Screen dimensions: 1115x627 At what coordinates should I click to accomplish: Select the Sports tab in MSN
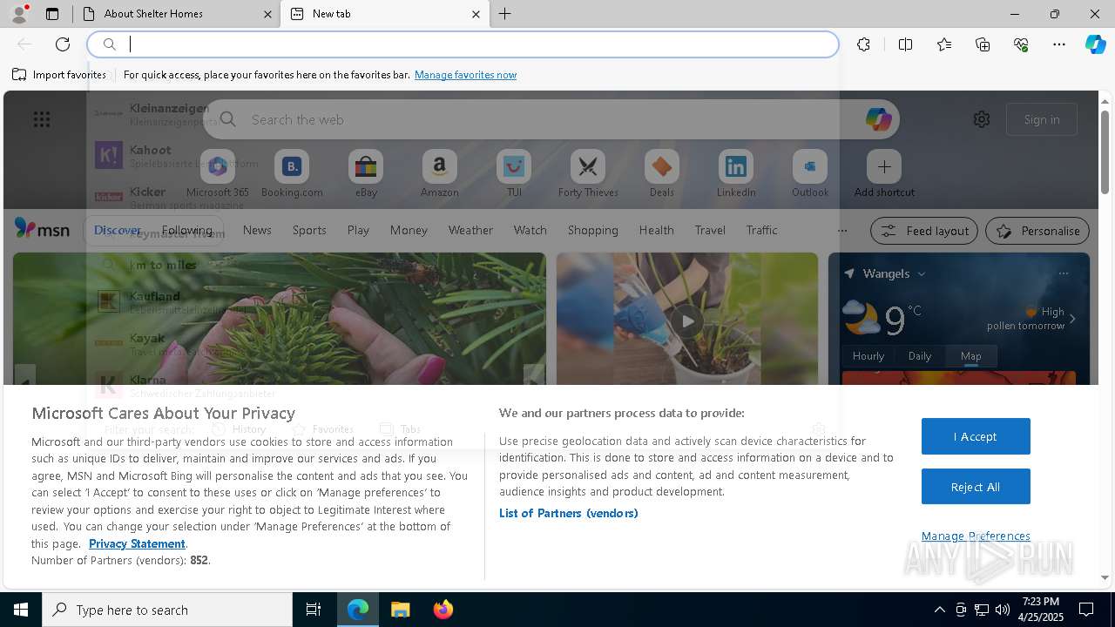(x=309, y=230)
